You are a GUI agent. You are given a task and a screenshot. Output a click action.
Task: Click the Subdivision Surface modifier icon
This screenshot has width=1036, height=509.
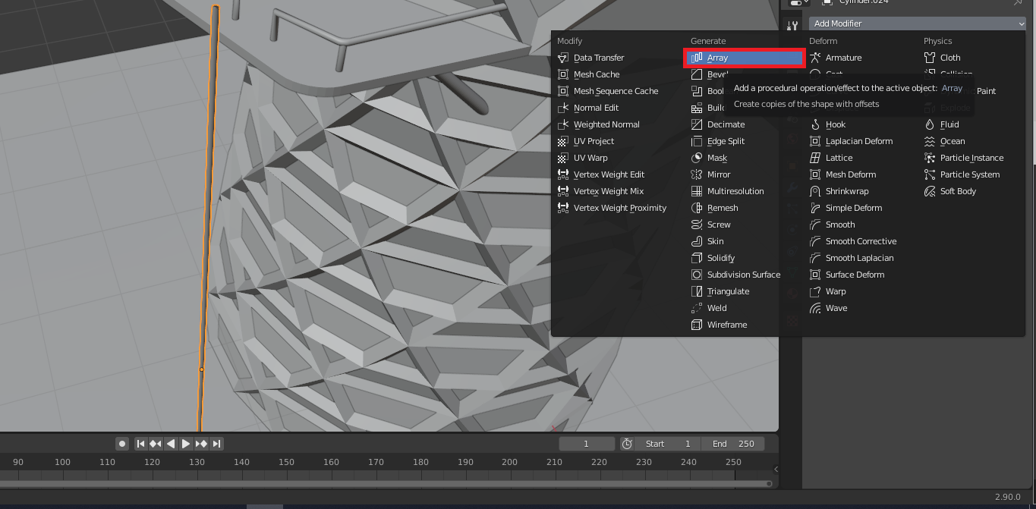click(x=697, y=275)
